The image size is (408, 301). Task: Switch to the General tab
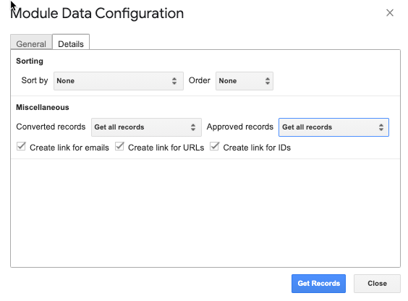click(31, 43)
